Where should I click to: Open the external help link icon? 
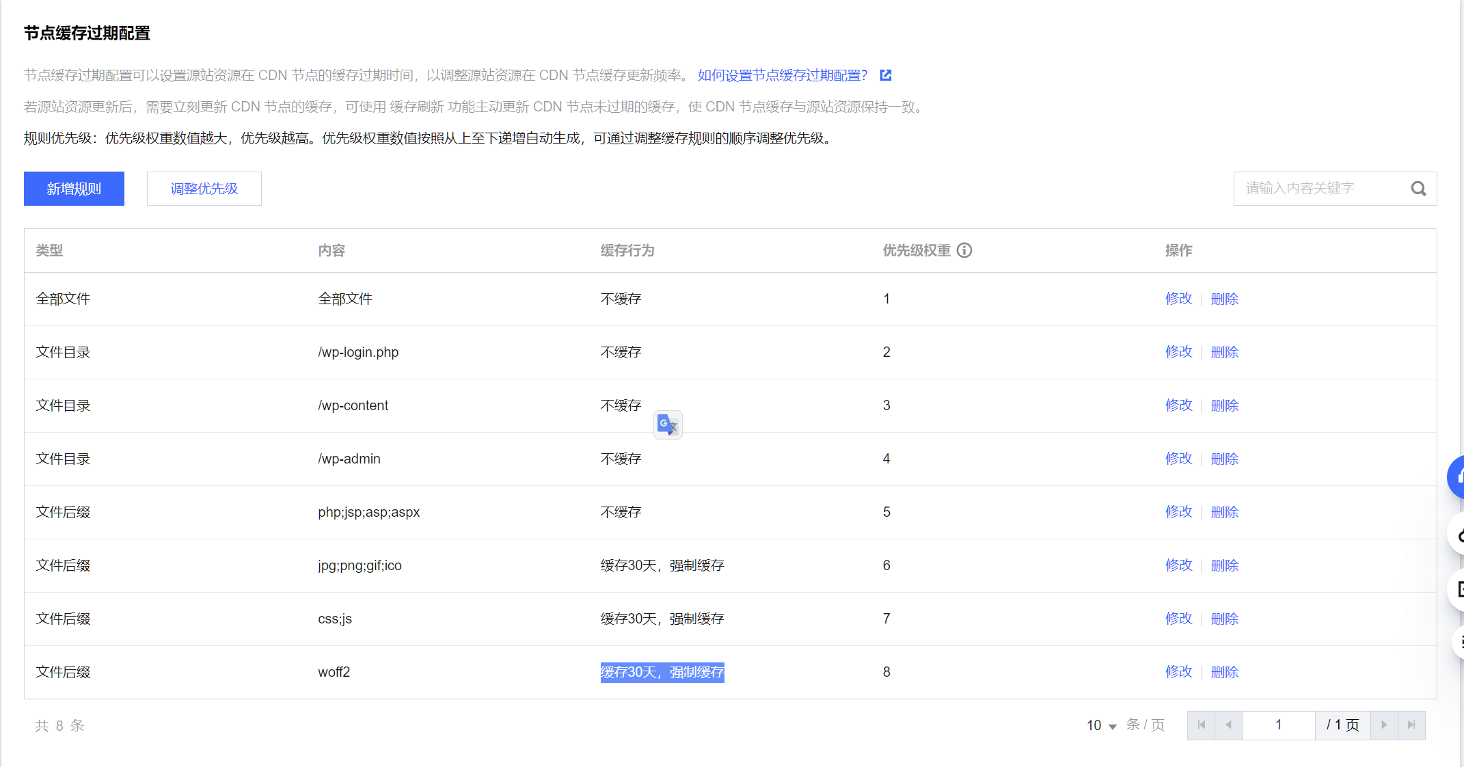pos(886,75)
